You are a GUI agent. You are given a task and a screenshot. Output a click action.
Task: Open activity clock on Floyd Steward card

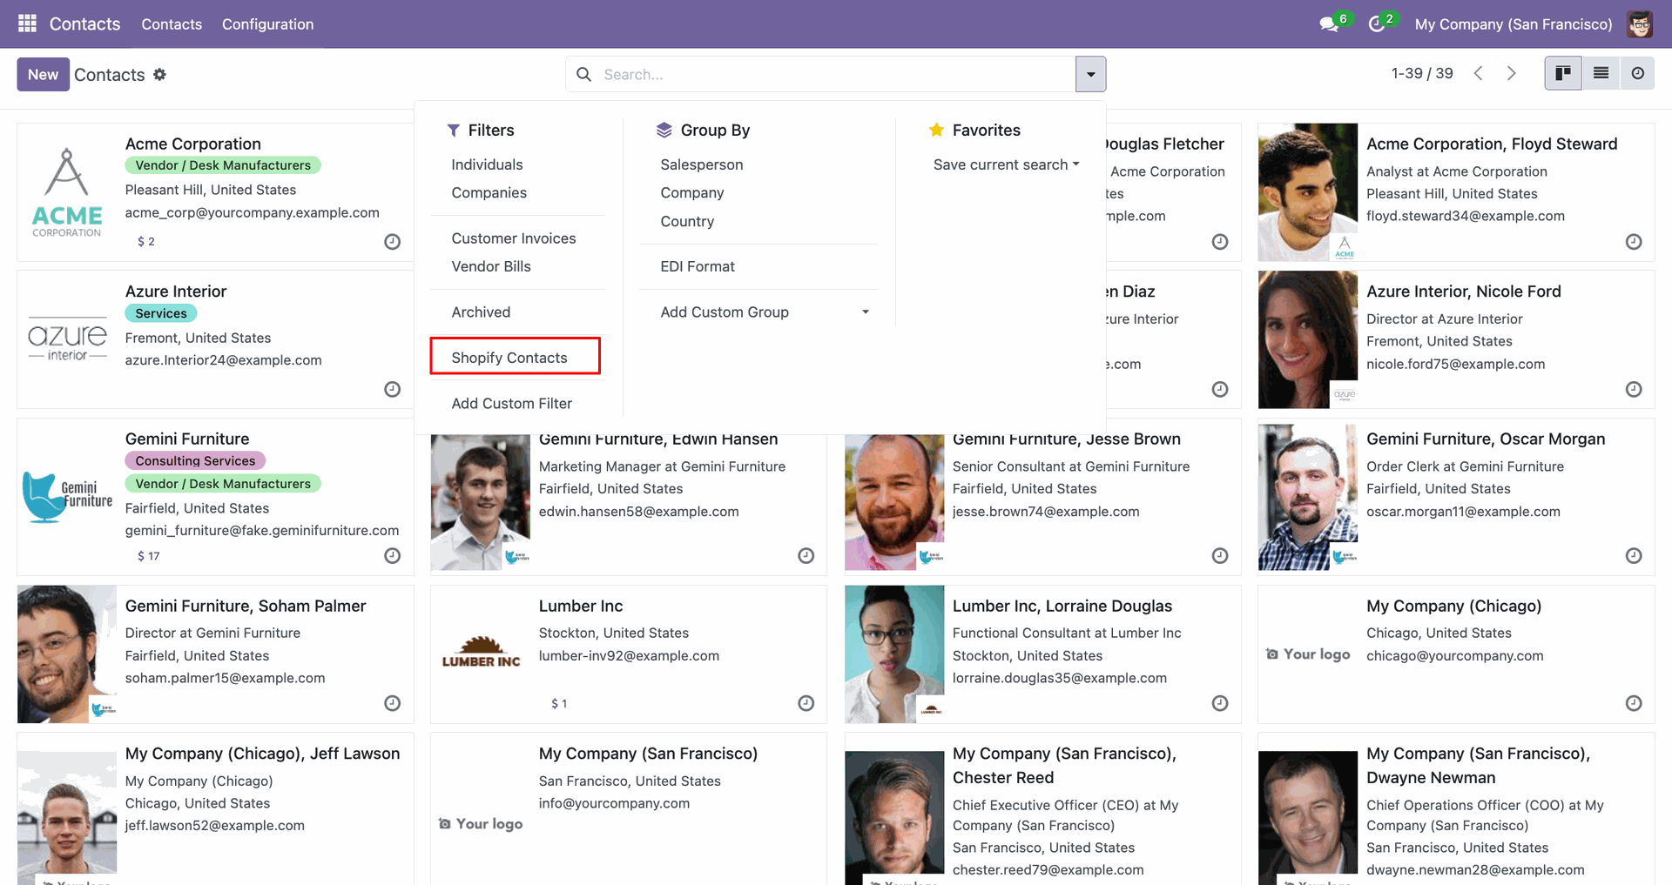(x=1634, y=242)
